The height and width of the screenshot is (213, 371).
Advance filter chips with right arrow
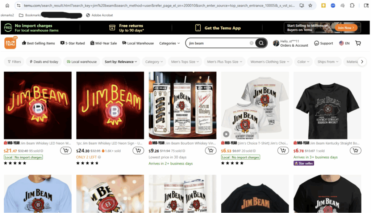362,61
